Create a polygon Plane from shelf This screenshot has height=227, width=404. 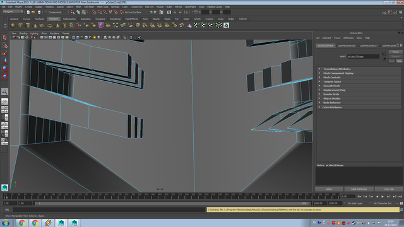[42, 25]
